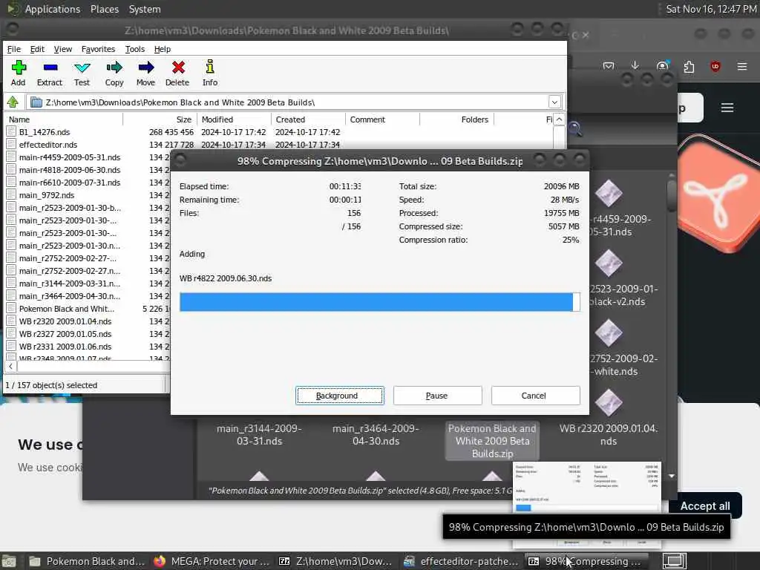Open the uBlock Origin extension icon
The width and height of the screenshot is (760, 570).
point(715,66)
